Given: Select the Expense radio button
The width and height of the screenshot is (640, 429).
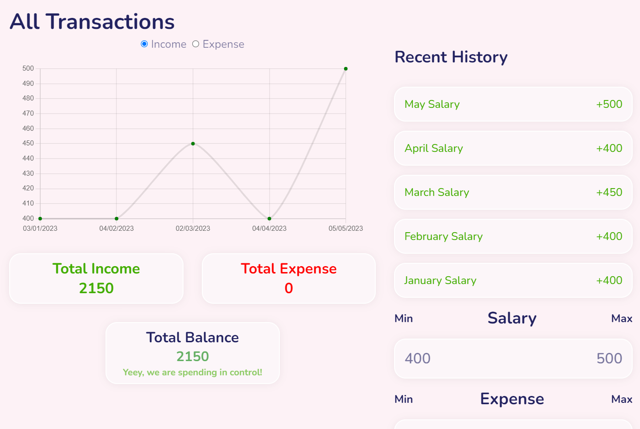Looking at the screenshot, I should 196,44.
